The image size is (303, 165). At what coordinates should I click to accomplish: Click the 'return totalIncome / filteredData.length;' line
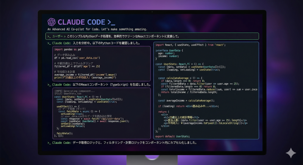pyautogui.click(x=189, y=92)
